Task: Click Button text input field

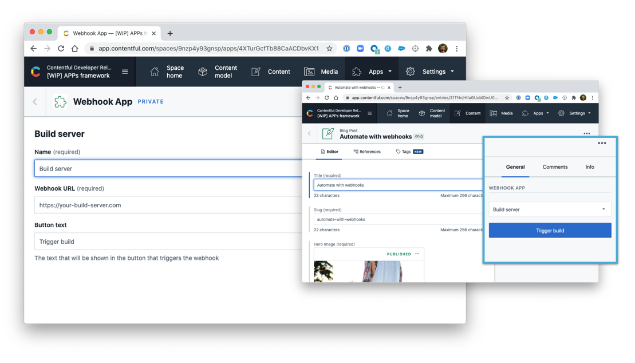Action: [168, 242]
